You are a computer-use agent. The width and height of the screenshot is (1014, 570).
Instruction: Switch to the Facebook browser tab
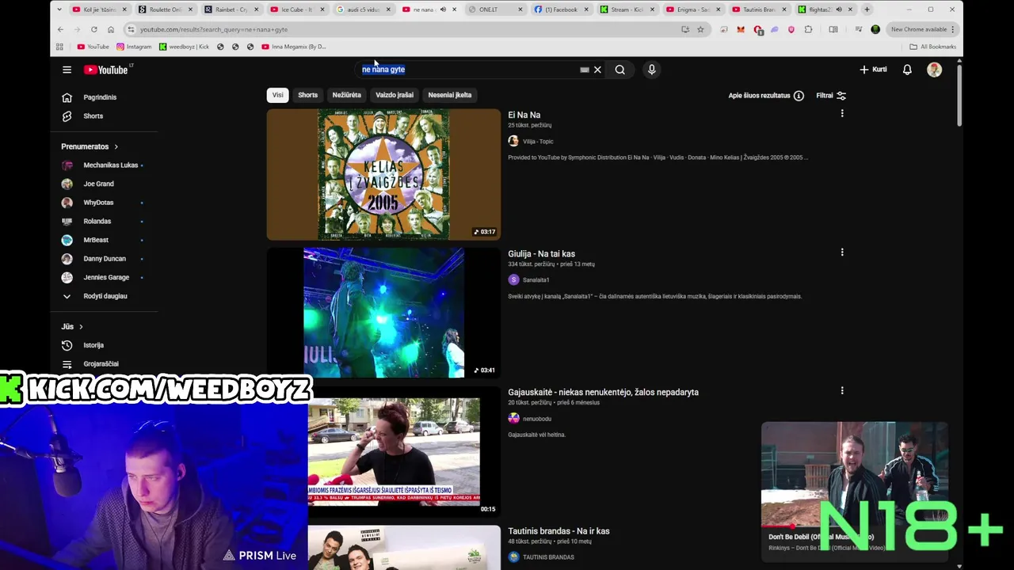(560, 9)
